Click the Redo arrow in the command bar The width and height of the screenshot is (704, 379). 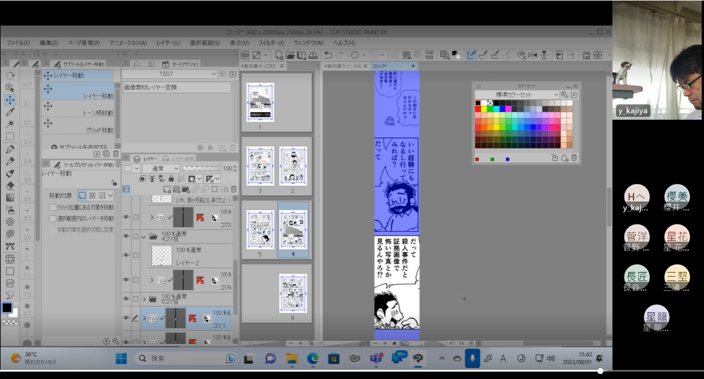(x=340, y=55)
